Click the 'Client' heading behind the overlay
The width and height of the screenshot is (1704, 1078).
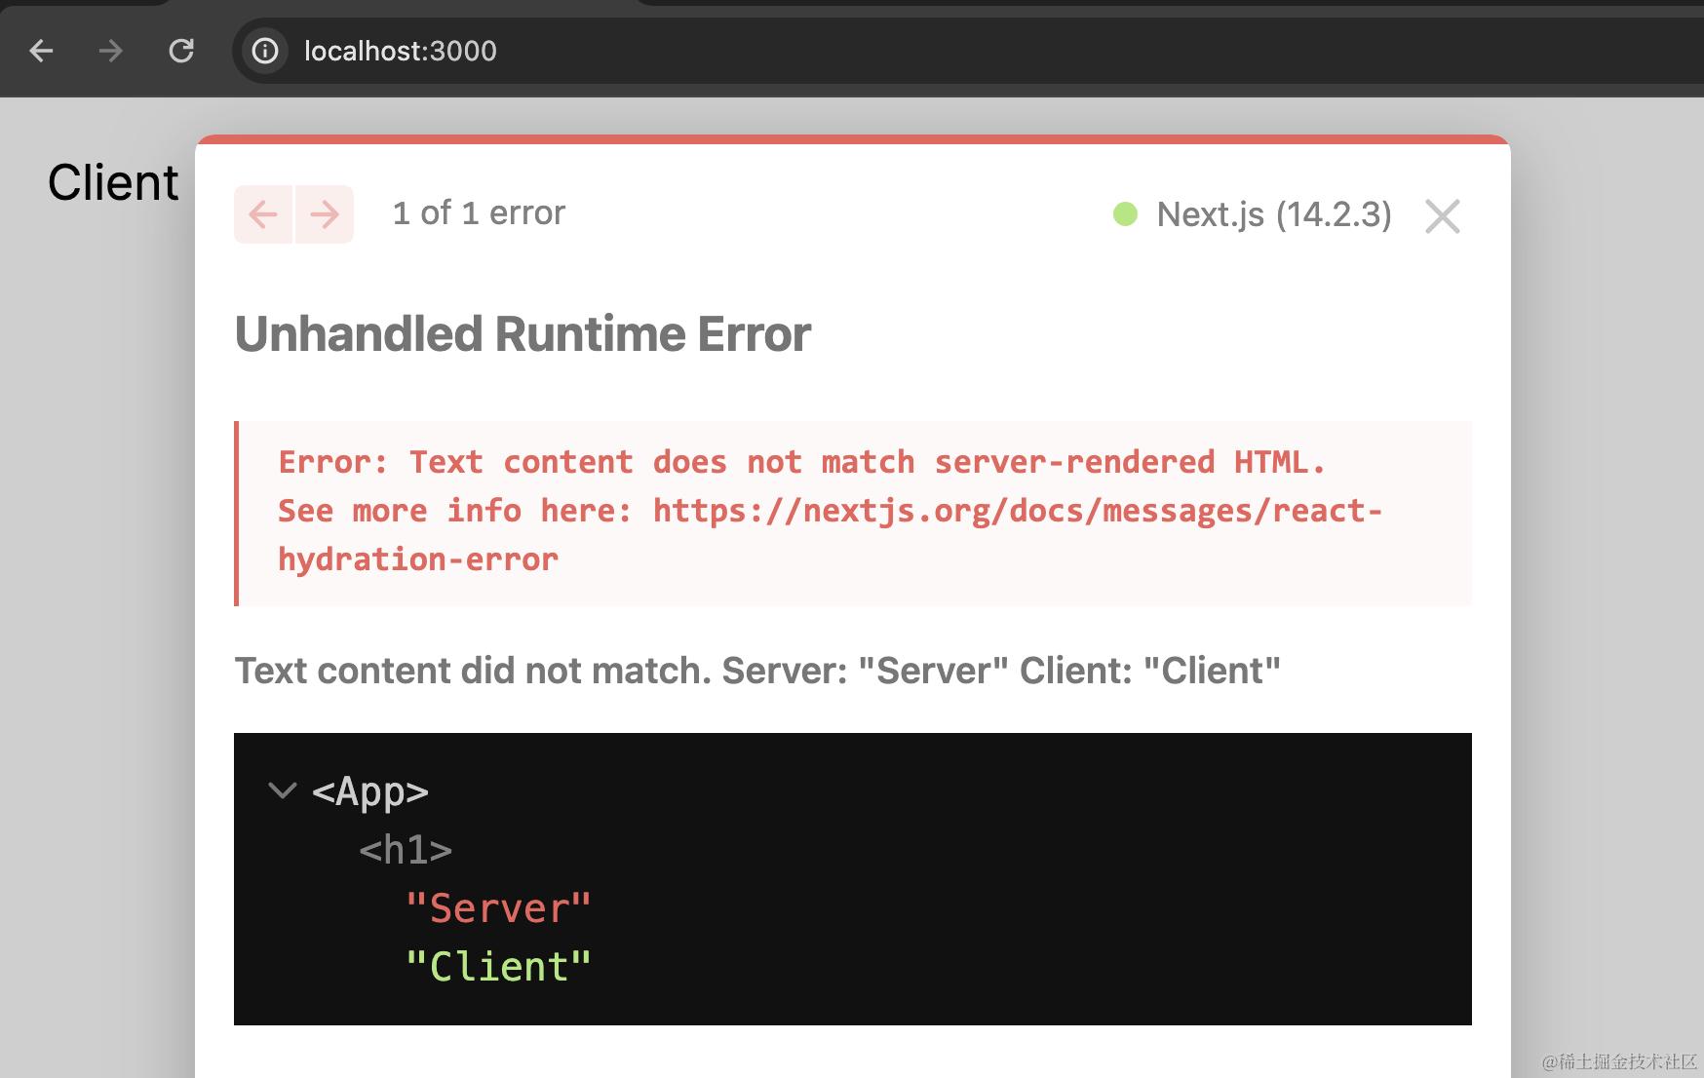[113, 181]
